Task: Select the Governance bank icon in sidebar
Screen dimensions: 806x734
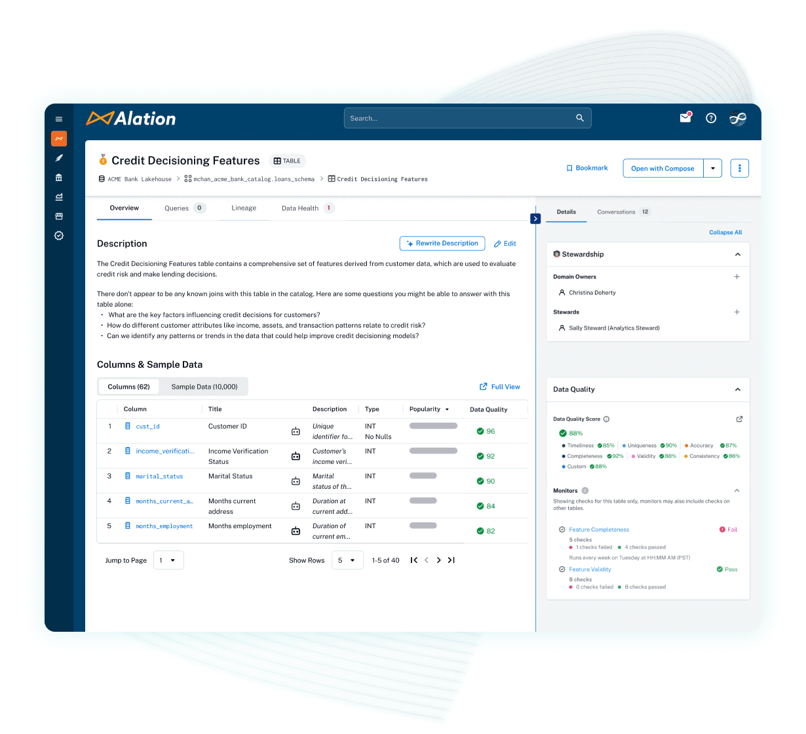Action: click(x=59, y=178)
